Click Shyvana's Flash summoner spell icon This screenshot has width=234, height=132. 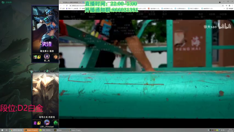pyautogui.click(x=39, y=57)
